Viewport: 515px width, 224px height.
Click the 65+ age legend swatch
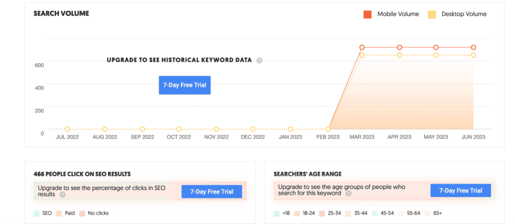(x=427, y=213)
